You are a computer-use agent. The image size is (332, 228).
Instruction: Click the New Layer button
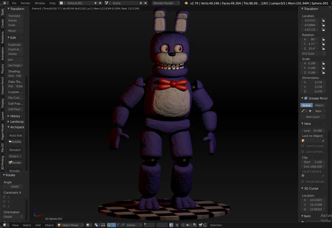point(313,117)
